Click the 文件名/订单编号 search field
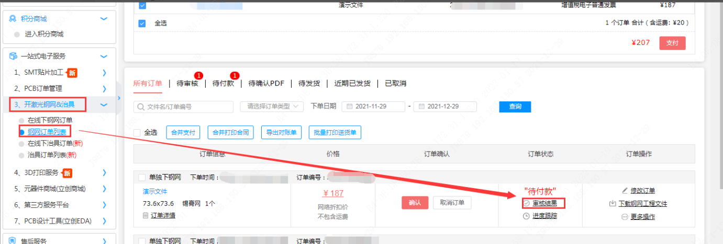This screenshot has height=244, width=723. click(x=186, y=107)
